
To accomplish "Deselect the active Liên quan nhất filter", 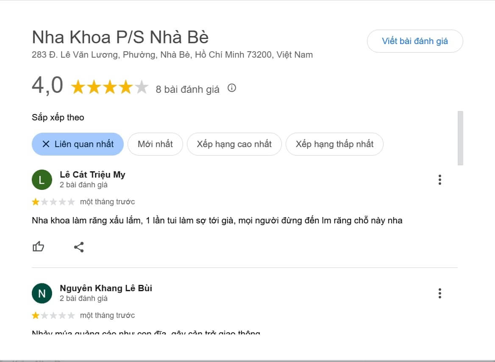I will pos(78,144).
